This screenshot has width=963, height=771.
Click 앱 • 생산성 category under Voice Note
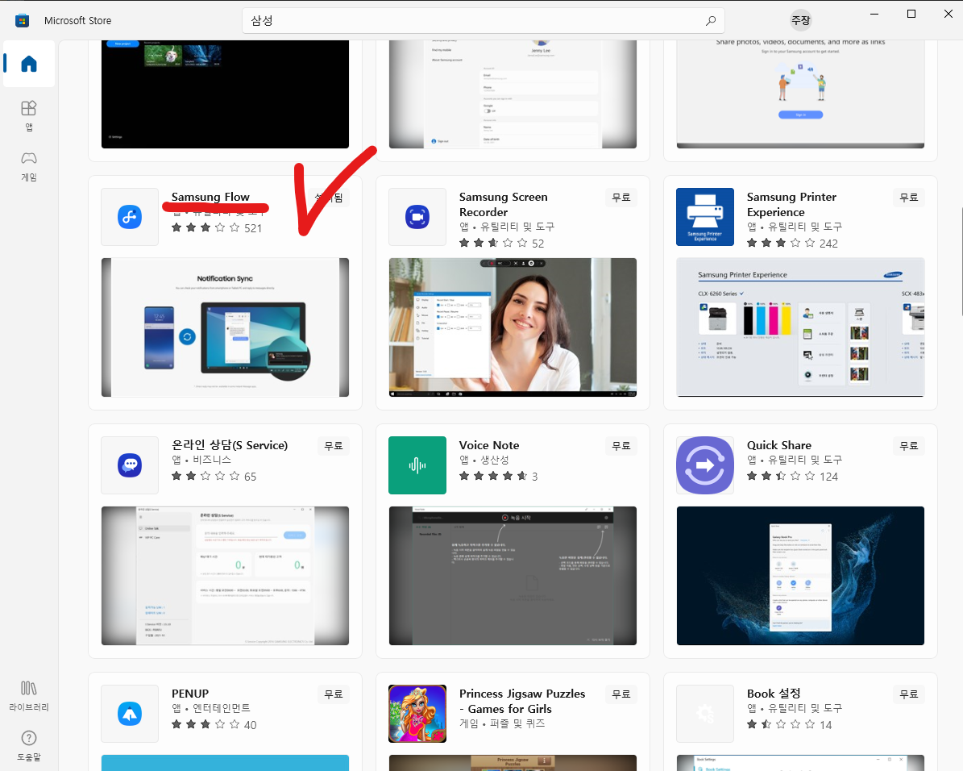(x=484, y=460)
